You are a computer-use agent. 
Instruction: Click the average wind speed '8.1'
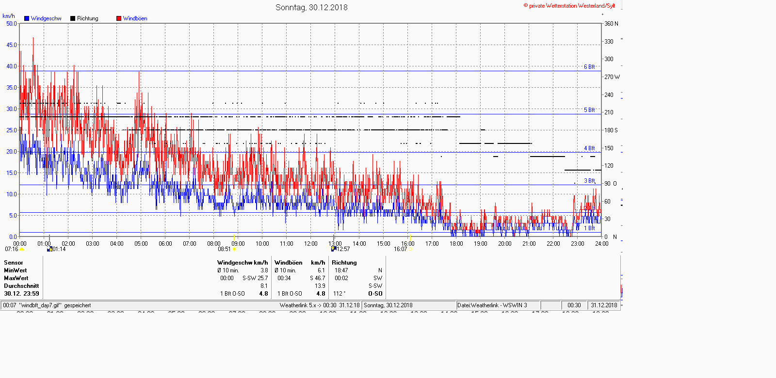264,286
